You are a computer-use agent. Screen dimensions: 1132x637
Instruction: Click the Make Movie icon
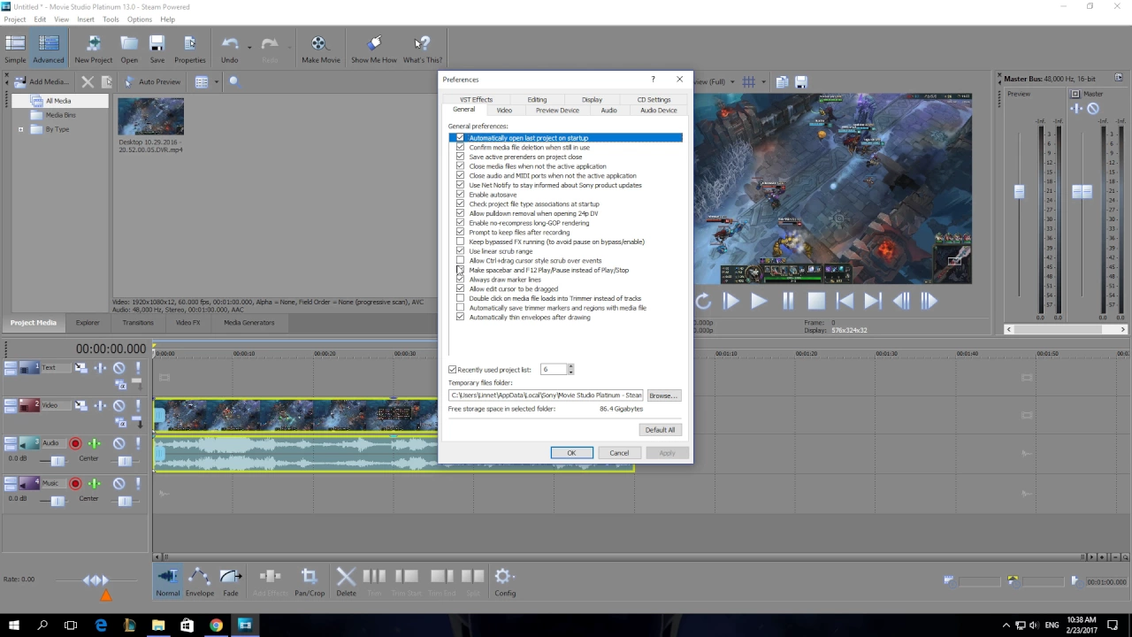tap(320, 49)
